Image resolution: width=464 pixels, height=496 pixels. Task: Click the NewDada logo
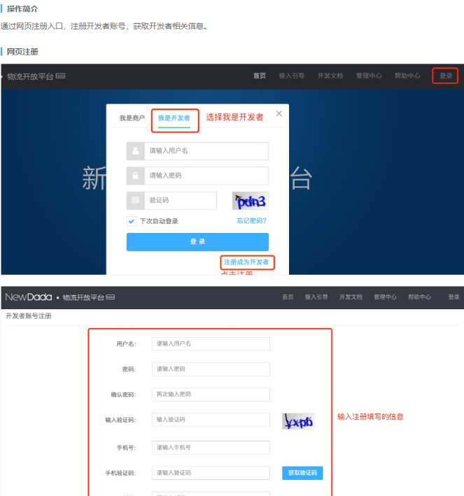pyautogui.click(x=29, y=297)
